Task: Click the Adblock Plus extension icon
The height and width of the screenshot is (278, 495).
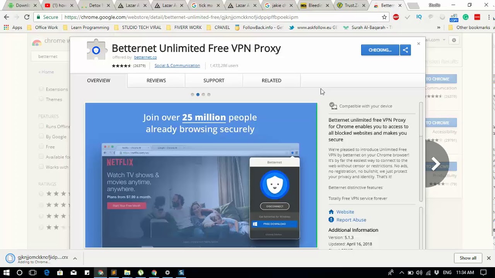Action: [x=396, y=17]
